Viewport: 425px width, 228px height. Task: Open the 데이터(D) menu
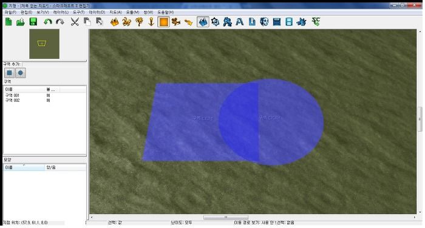tap(97, 12)
